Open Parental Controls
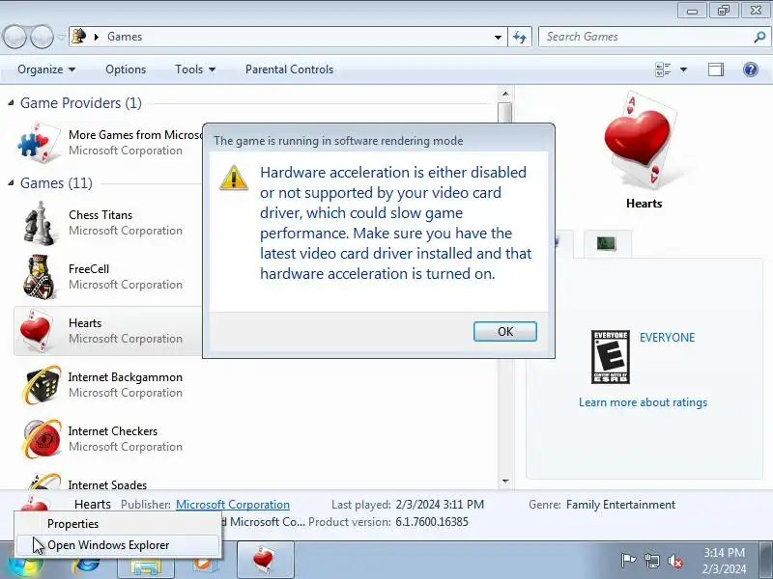Screen dimensions: 773x579 [289, 69]
